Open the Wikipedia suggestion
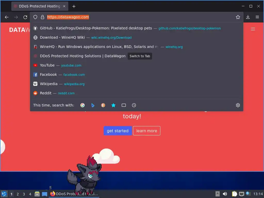264x198 pixels. click(x=136, y=84)
